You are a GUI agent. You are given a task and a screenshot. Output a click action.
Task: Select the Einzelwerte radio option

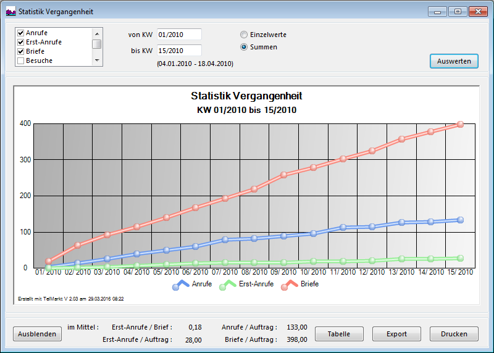click(x=244, y=35)
